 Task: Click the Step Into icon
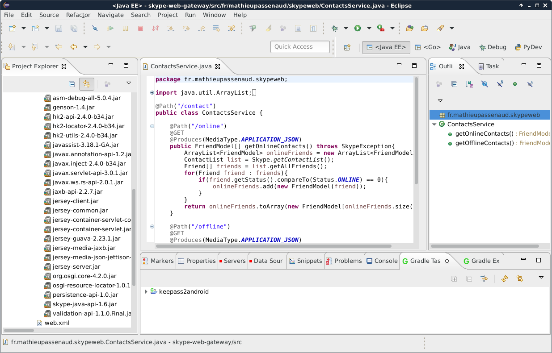[171, 28]
